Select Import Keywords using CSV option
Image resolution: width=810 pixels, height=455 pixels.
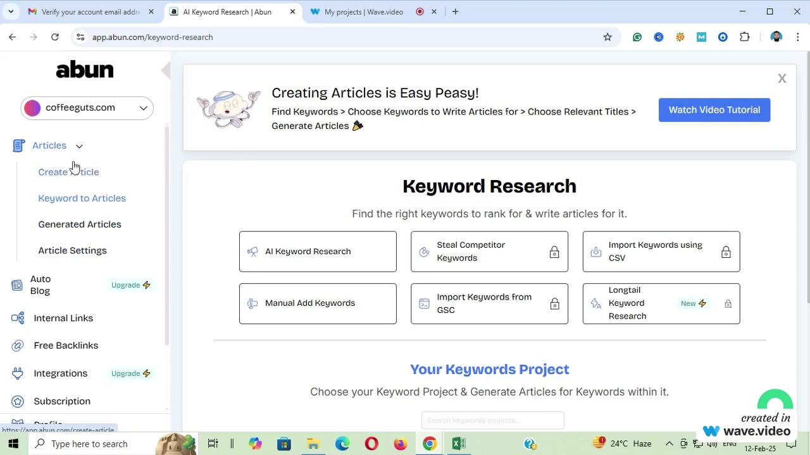tap(661, 252)
